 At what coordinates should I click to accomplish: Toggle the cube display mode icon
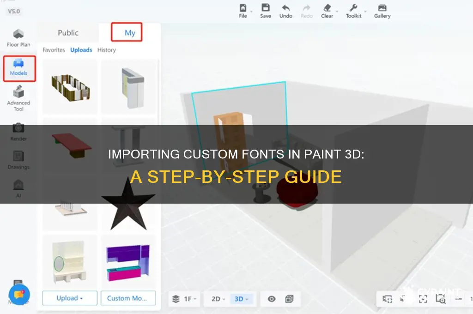pos(289,299)
